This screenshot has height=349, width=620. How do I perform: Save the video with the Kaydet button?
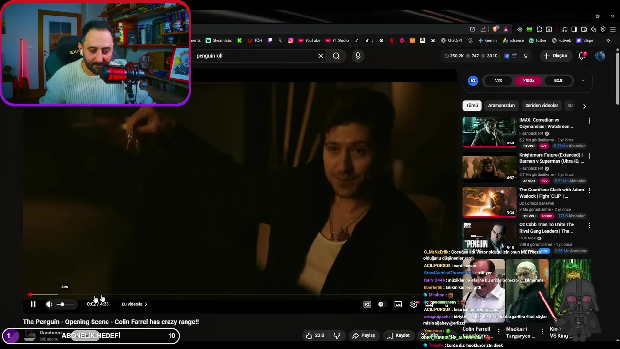click(398, 335)
